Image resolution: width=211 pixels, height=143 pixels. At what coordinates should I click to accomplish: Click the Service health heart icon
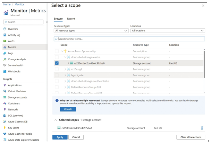tap(5, 65)
